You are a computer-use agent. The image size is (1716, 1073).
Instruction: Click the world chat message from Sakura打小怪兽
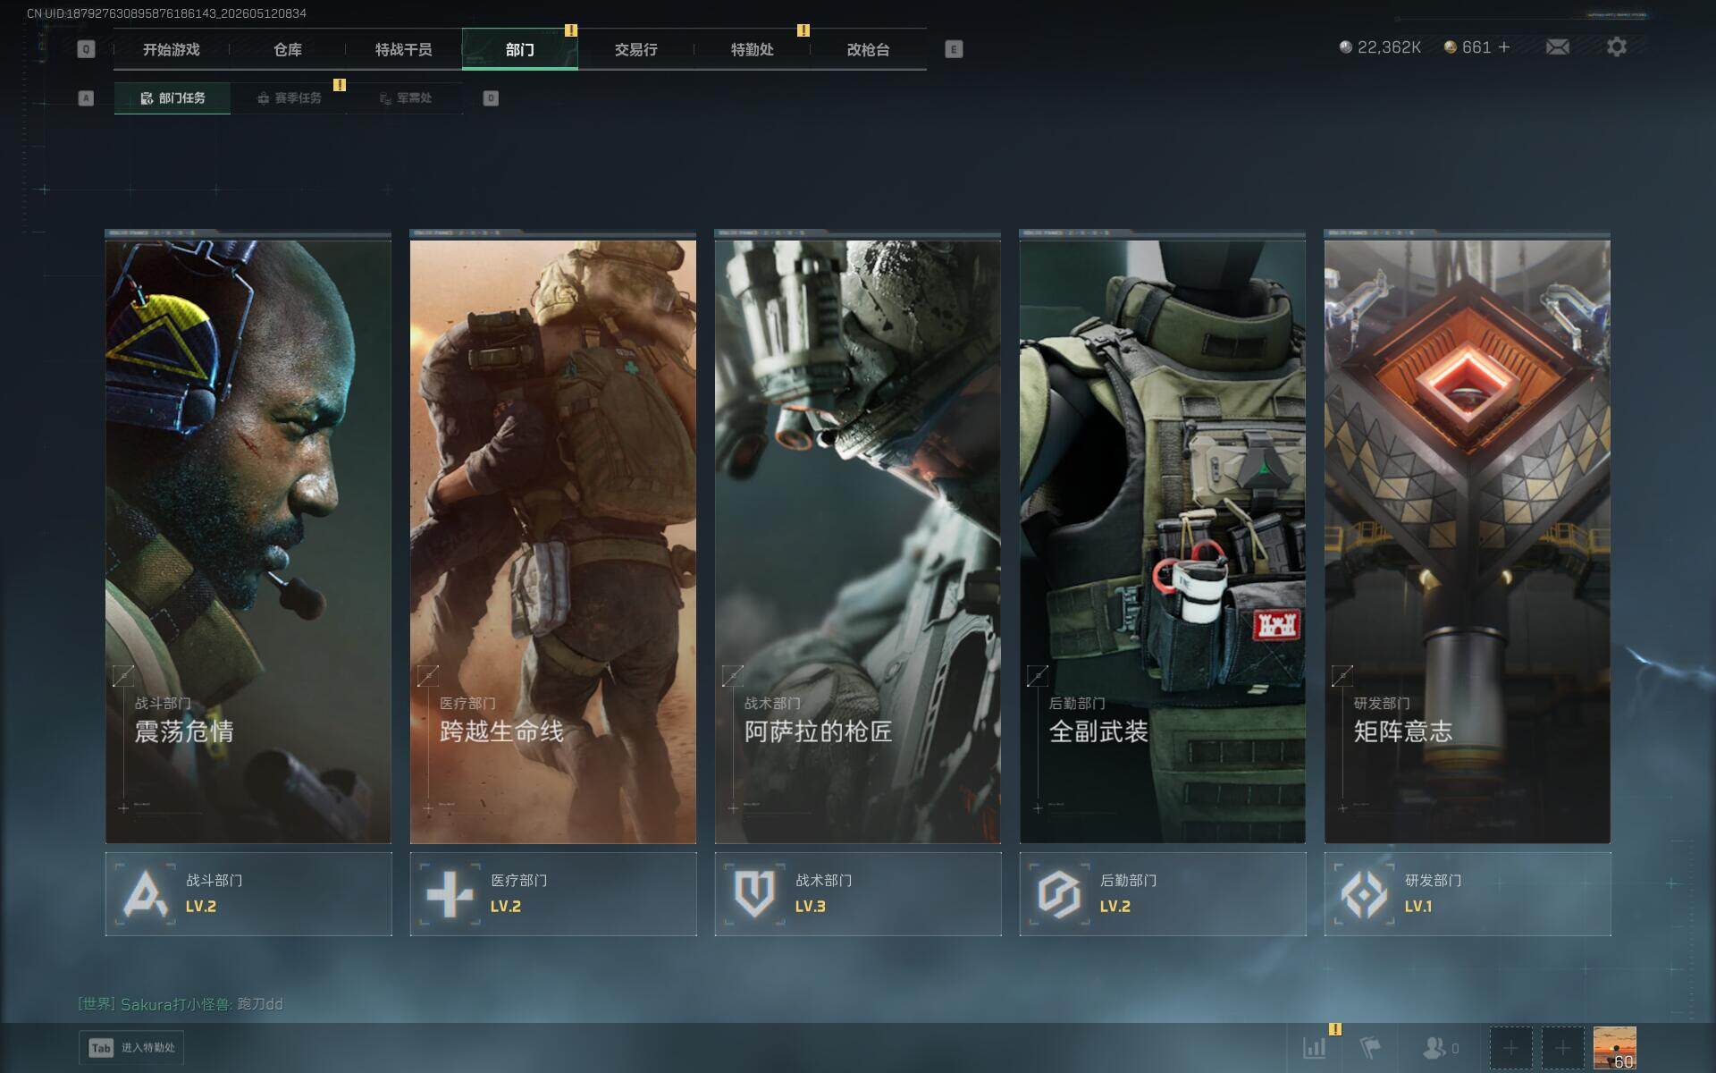pyautogui.click(x=181, y=1004)
